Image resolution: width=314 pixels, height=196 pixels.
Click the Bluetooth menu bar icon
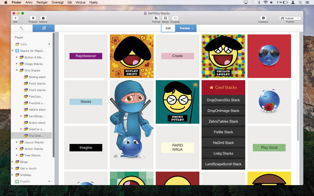259,2
